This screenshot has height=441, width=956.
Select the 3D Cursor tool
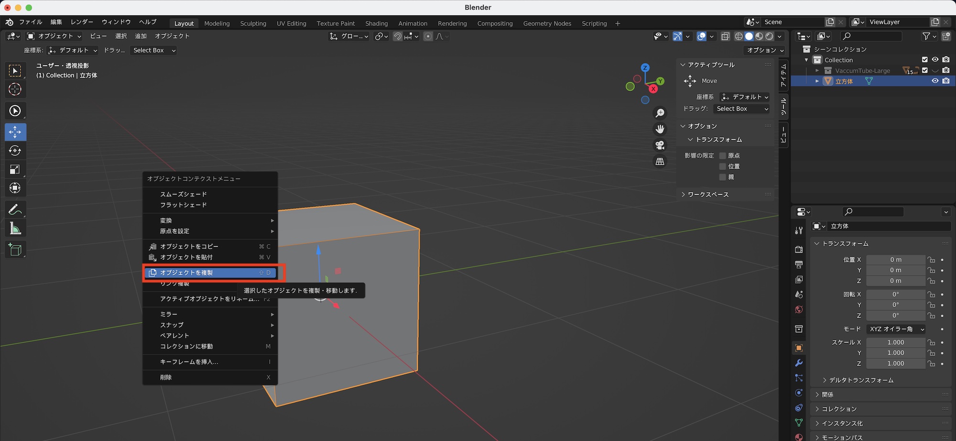click(x=15, y=89)
